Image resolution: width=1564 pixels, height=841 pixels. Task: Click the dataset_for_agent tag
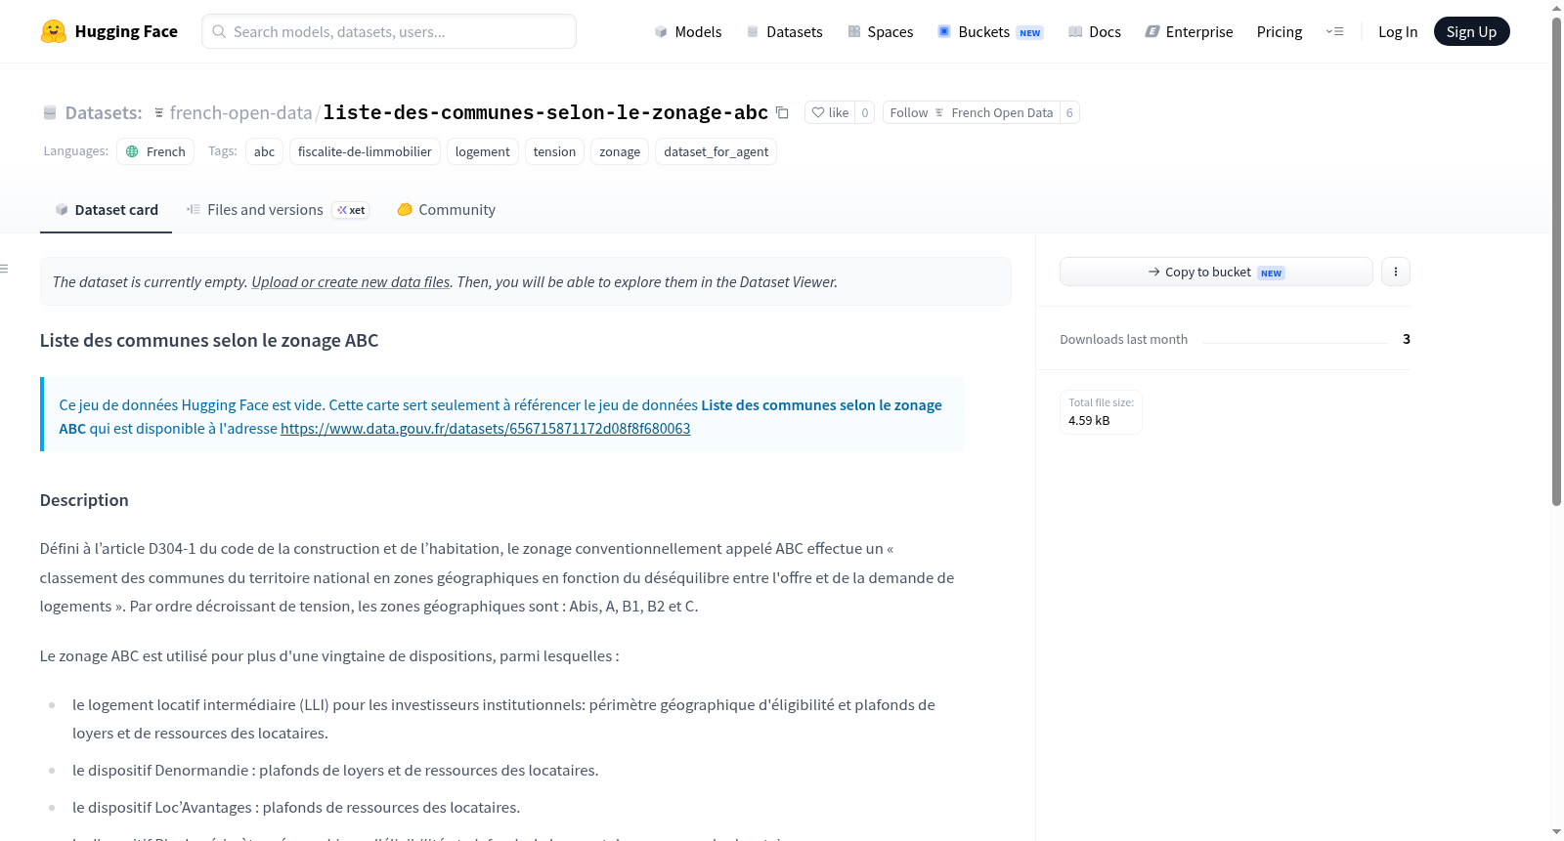[x=716, y=151]
